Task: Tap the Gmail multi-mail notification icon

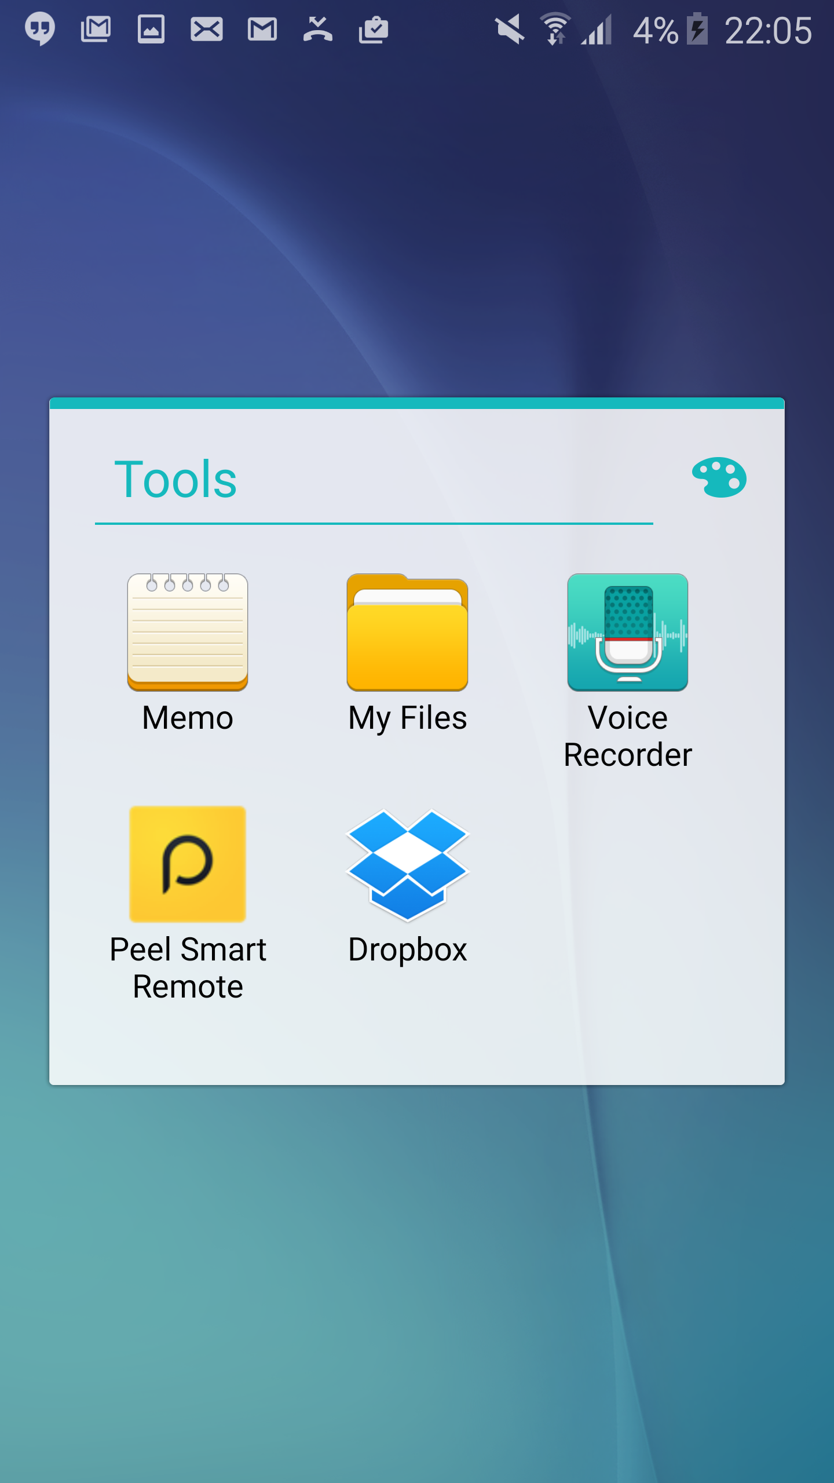Action: point(96,29)
